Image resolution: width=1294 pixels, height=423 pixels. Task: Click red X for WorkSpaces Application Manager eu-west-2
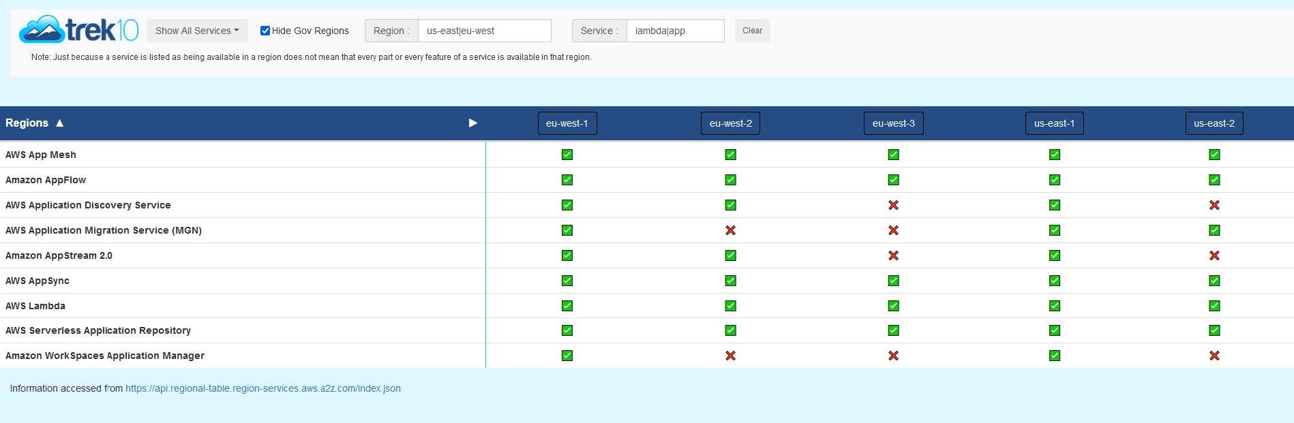(730, 356)
